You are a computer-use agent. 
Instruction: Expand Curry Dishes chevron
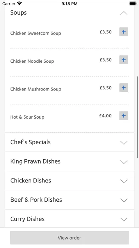point(124,219)
